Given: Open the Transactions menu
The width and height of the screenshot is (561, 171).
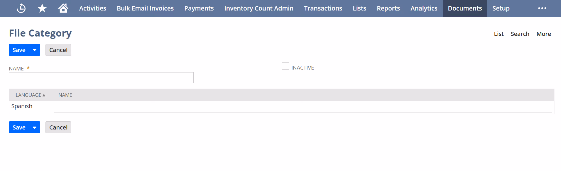Looking at the screenshot, I should coord(323,8).
